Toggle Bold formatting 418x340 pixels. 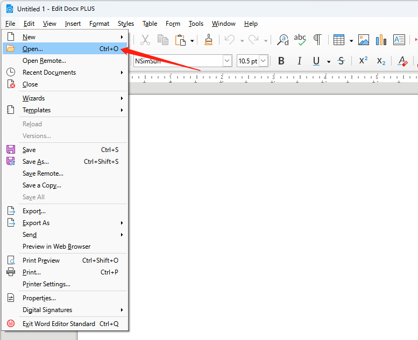coord(281,61)
